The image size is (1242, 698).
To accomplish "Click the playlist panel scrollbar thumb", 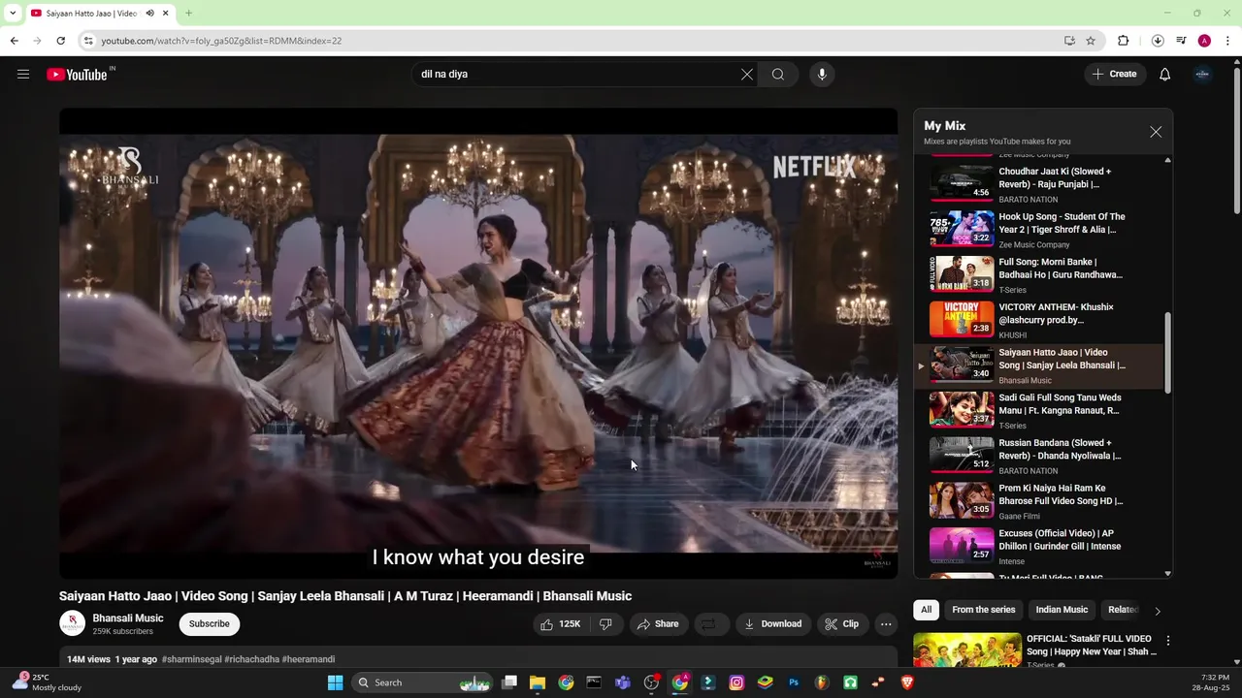I will (x=1167, y=353).
